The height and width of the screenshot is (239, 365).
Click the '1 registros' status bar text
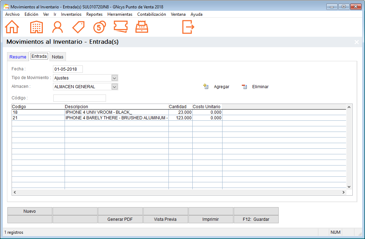14,232
